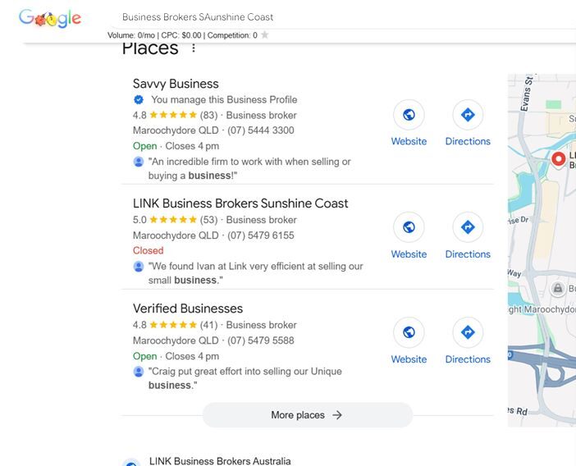Click the Verified Businesses review snippet
576x466 pixels.
click(x=245, y=378)
